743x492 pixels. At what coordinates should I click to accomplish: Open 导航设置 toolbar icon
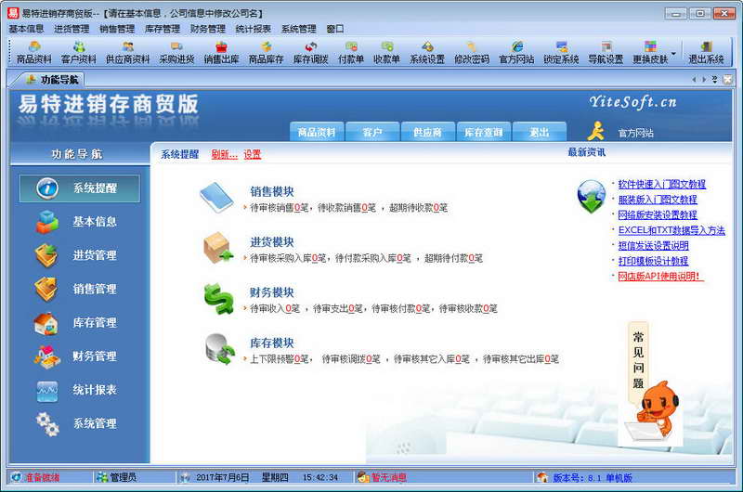click(x=606, y=53)
